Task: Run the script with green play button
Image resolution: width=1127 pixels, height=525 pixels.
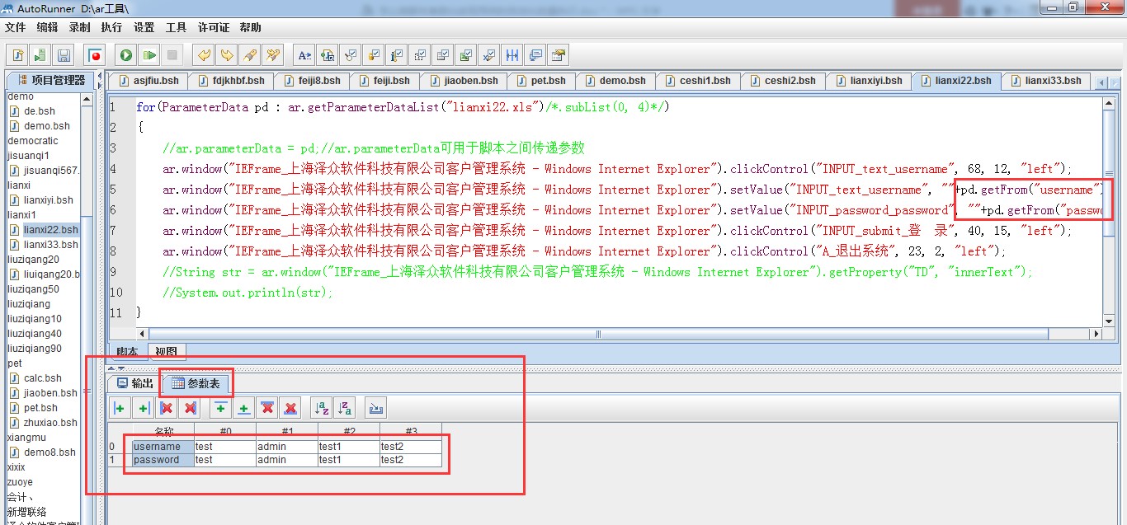Action: point(125,55)
